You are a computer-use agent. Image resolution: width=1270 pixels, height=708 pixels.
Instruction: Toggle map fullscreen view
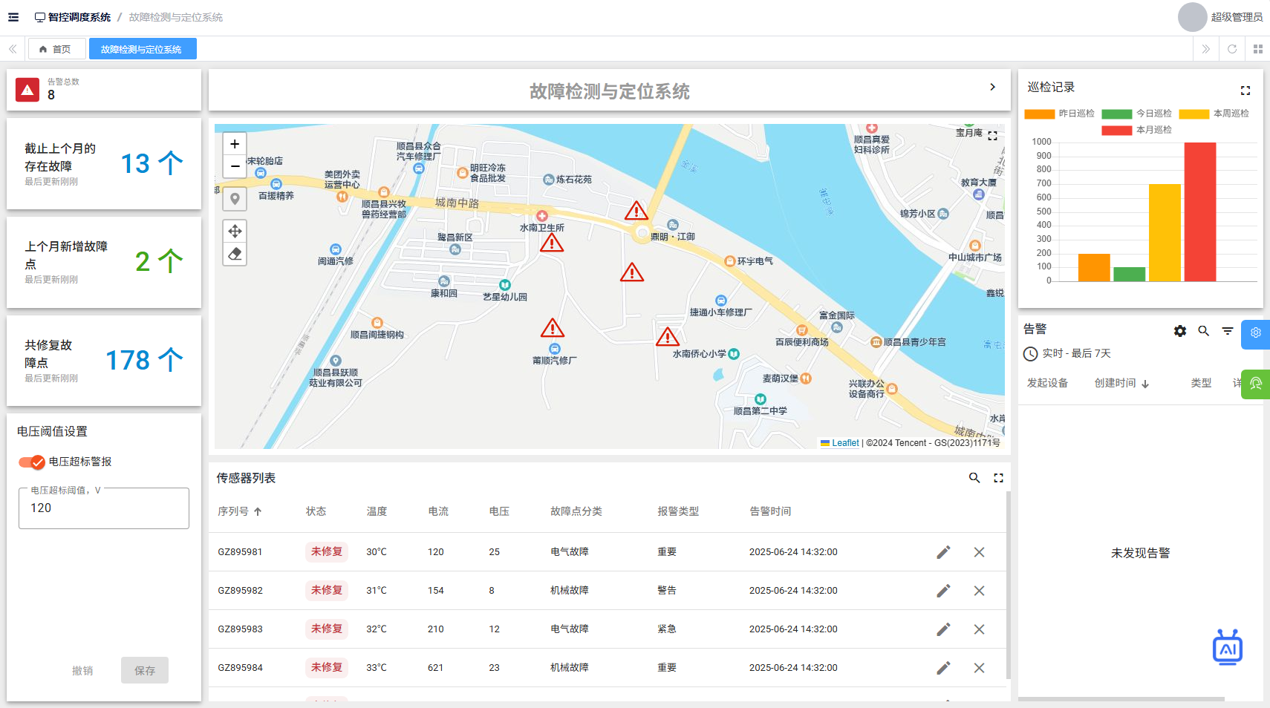coord(993,136)
